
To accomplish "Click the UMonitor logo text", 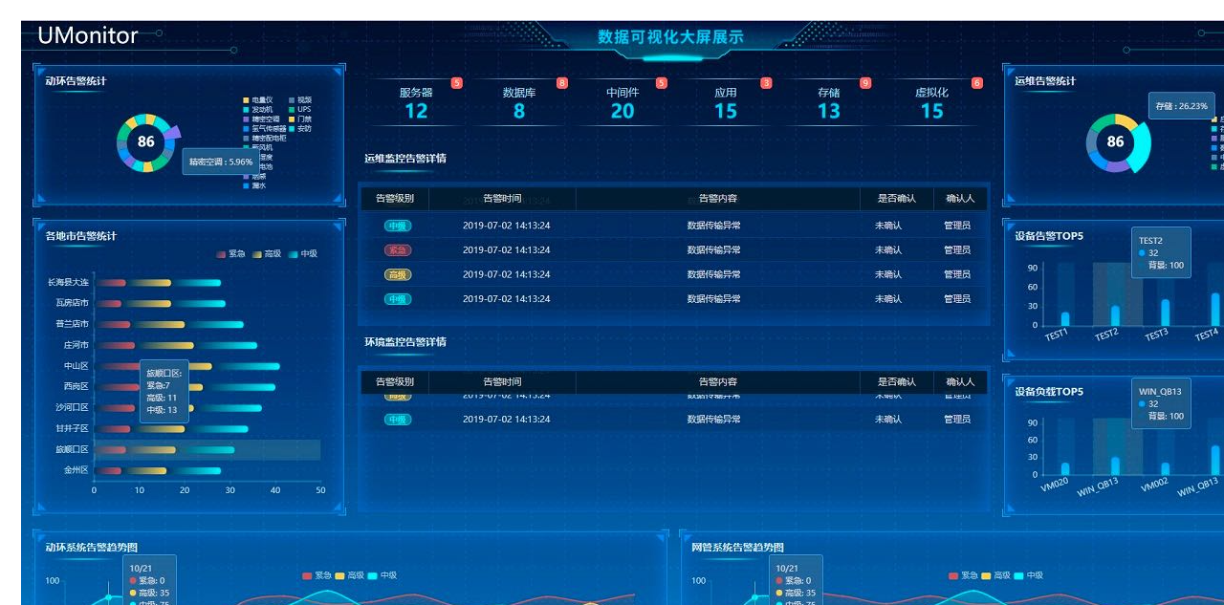I will (88, 35).
